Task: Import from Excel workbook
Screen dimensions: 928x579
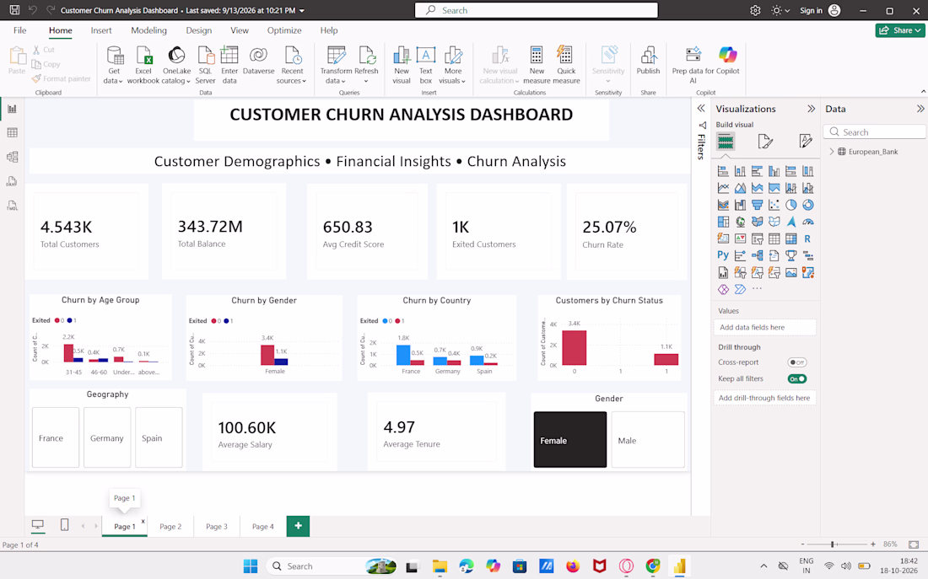Action: 143,65
